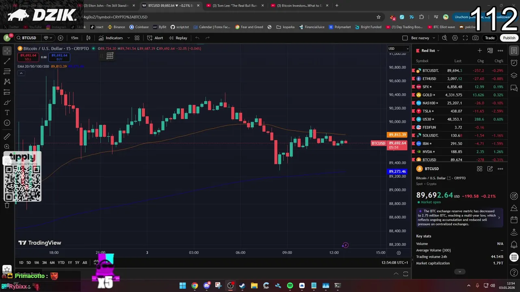520x292 pixels.
Task: Toggle the layout checkbox before Bez nazwy
Action: 405,38
